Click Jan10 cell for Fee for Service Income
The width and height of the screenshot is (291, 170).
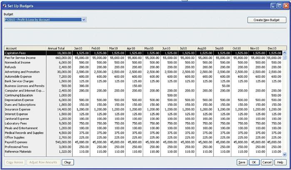coord(79,57)
